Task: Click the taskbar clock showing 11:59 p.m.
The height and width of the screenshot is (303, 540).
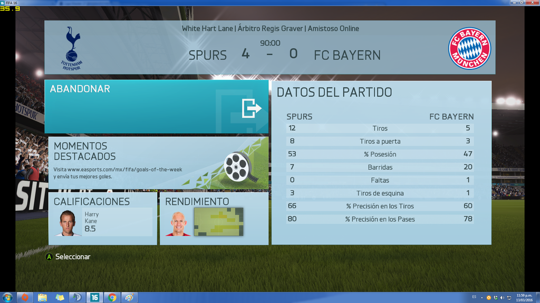Action: 524,298
